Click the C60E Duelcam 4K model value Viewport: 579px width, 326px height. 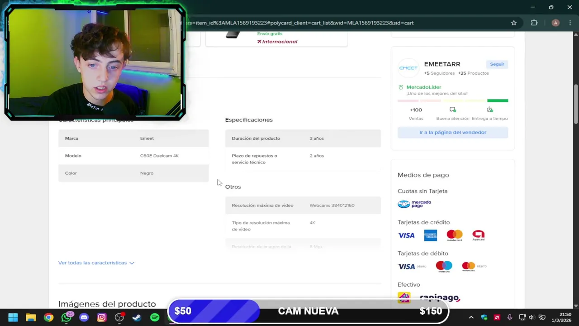pos(159,156)
